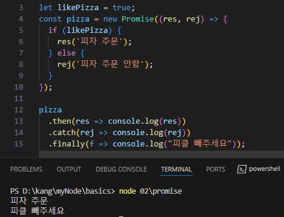Screen dimensions: 284x217
Task: Click line number 3 in the gutter
Action: pyautogui.click(x=21, y=8)
